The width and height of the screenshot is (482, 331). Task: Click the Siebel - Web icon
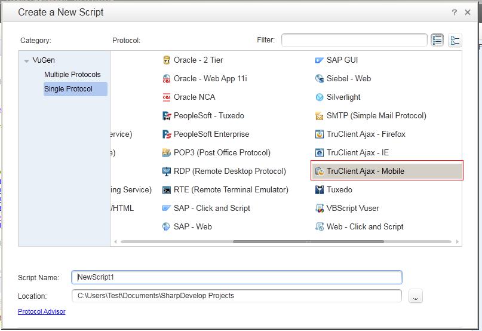point(320,79)
